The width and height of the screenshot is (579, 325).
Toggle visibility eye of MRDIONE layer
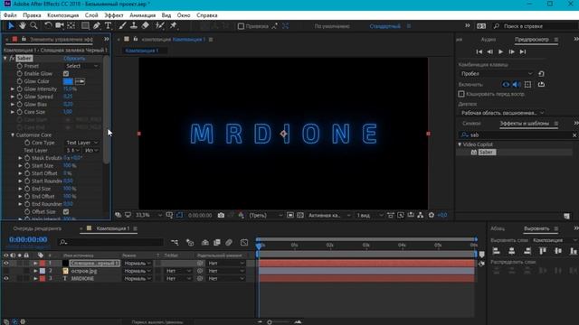coord(6,279)
